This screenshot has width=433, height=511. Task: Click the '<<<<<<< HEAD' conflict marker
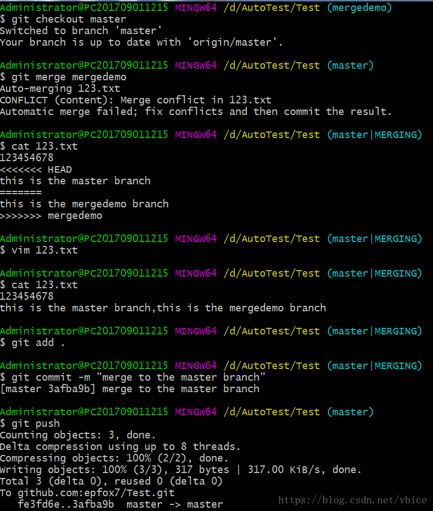[x=36, y=169]
